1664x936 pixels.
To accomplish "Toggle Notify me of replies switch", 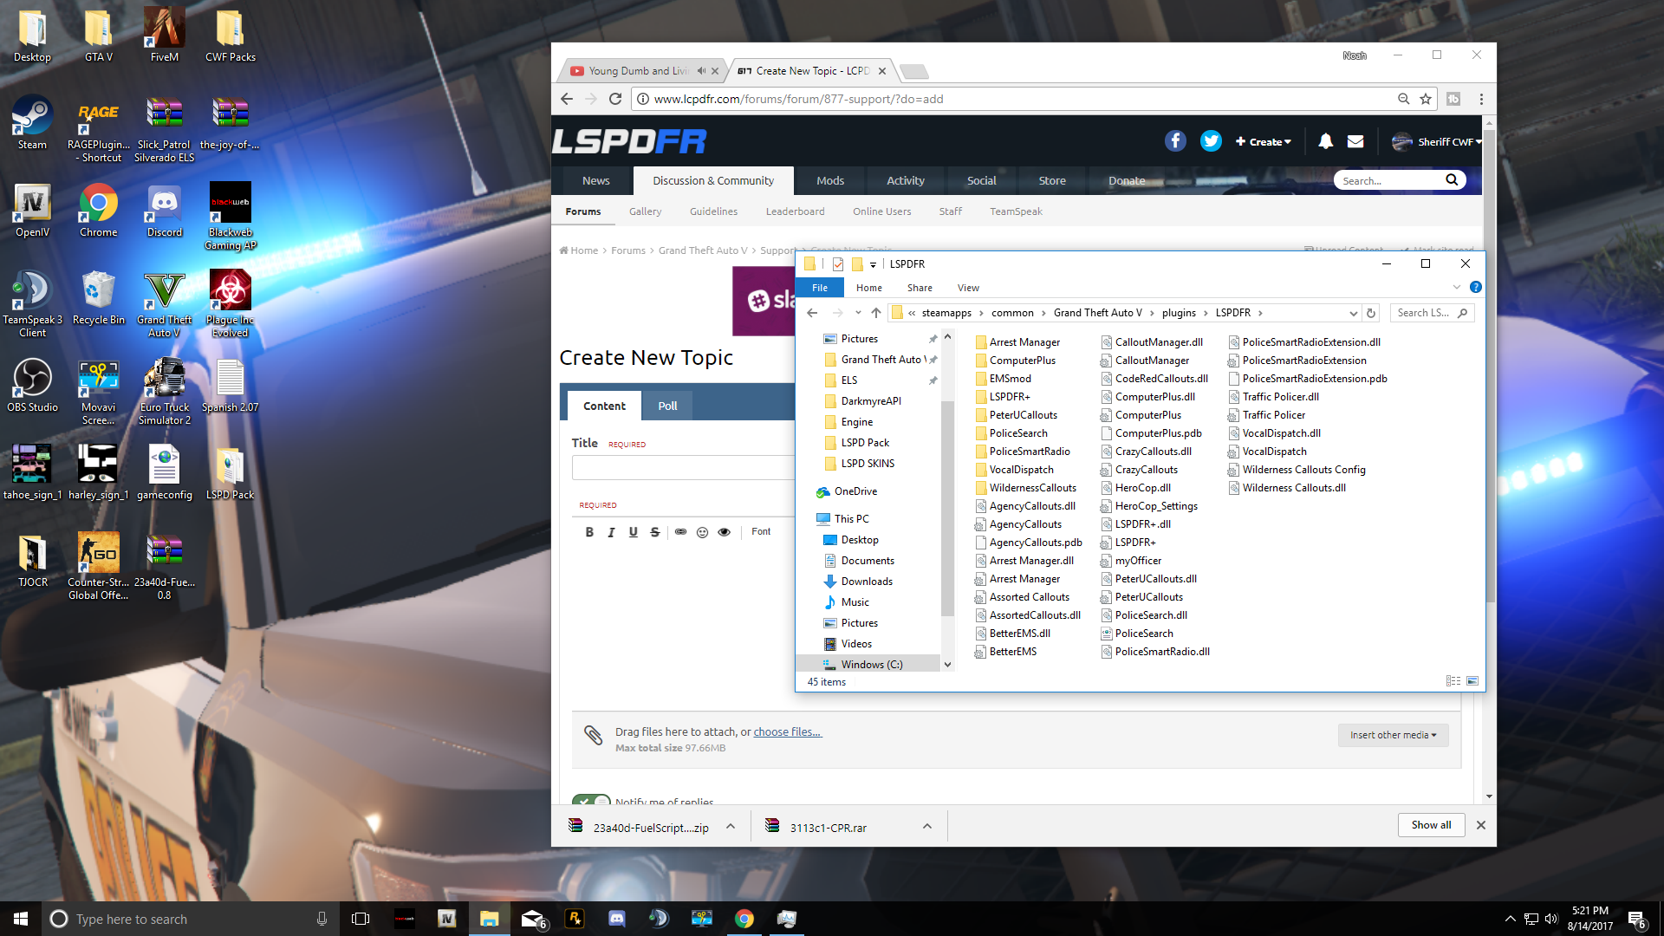I will pyautogui.click(x=590, y=801).
